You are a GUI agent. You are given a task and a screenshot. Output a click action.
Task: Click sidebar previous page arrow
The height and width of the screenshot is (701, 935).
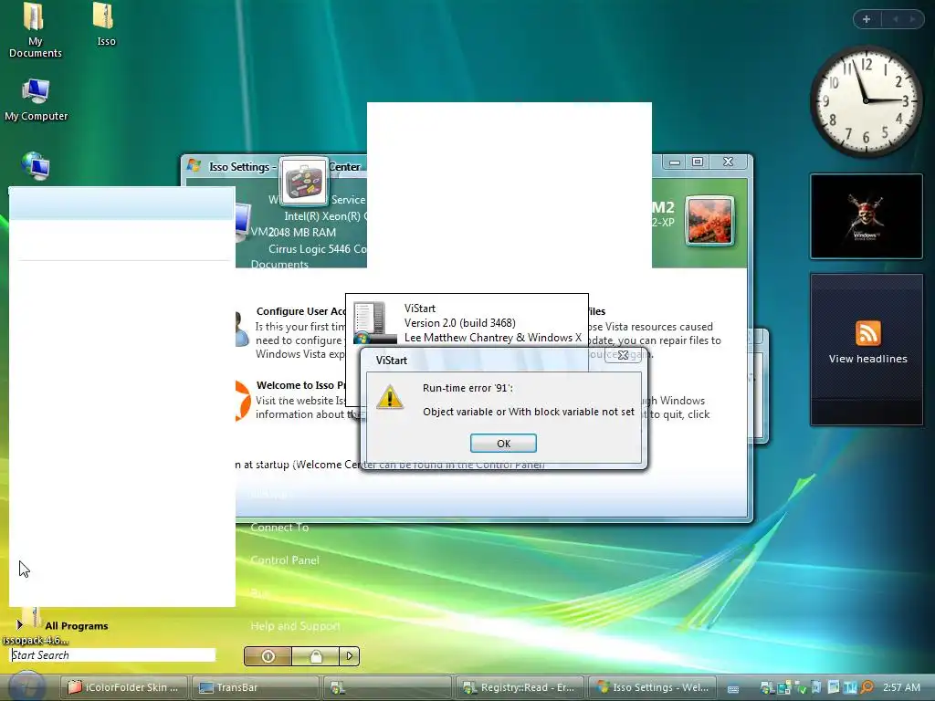[895, 19]
